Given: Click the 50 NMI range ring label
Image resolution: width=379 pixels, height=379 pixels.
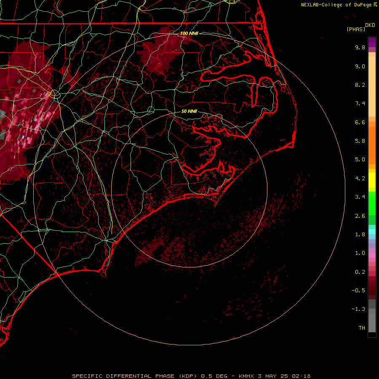Looking at the screenshot, I should [x=189, y=112].
